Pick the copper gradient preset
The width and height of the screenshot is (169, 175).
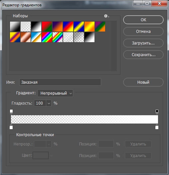(26, 37)
